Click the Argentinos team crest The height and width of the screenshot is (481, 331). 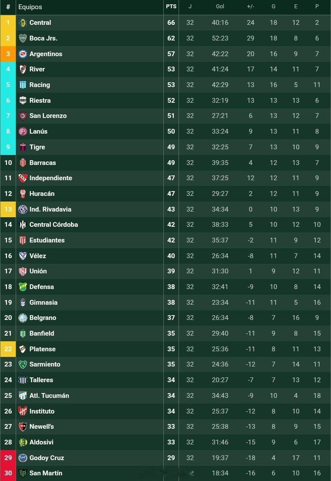tap(23, 54)
